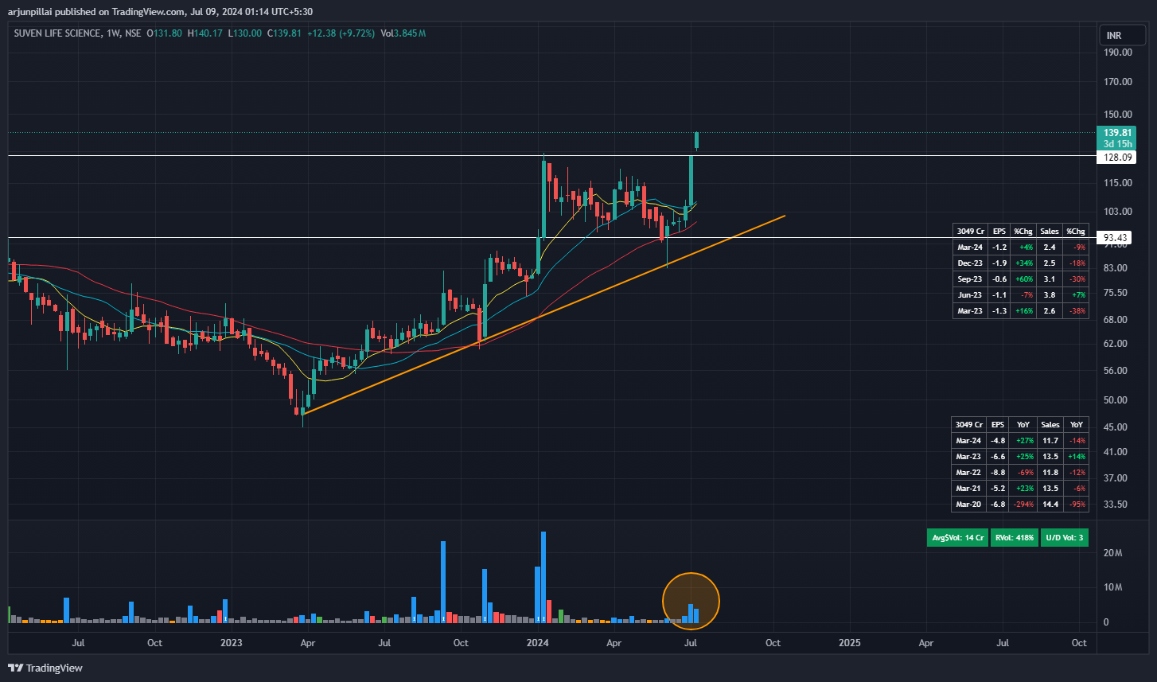Select the 139.81 current price label

(x=1118, y=132)
